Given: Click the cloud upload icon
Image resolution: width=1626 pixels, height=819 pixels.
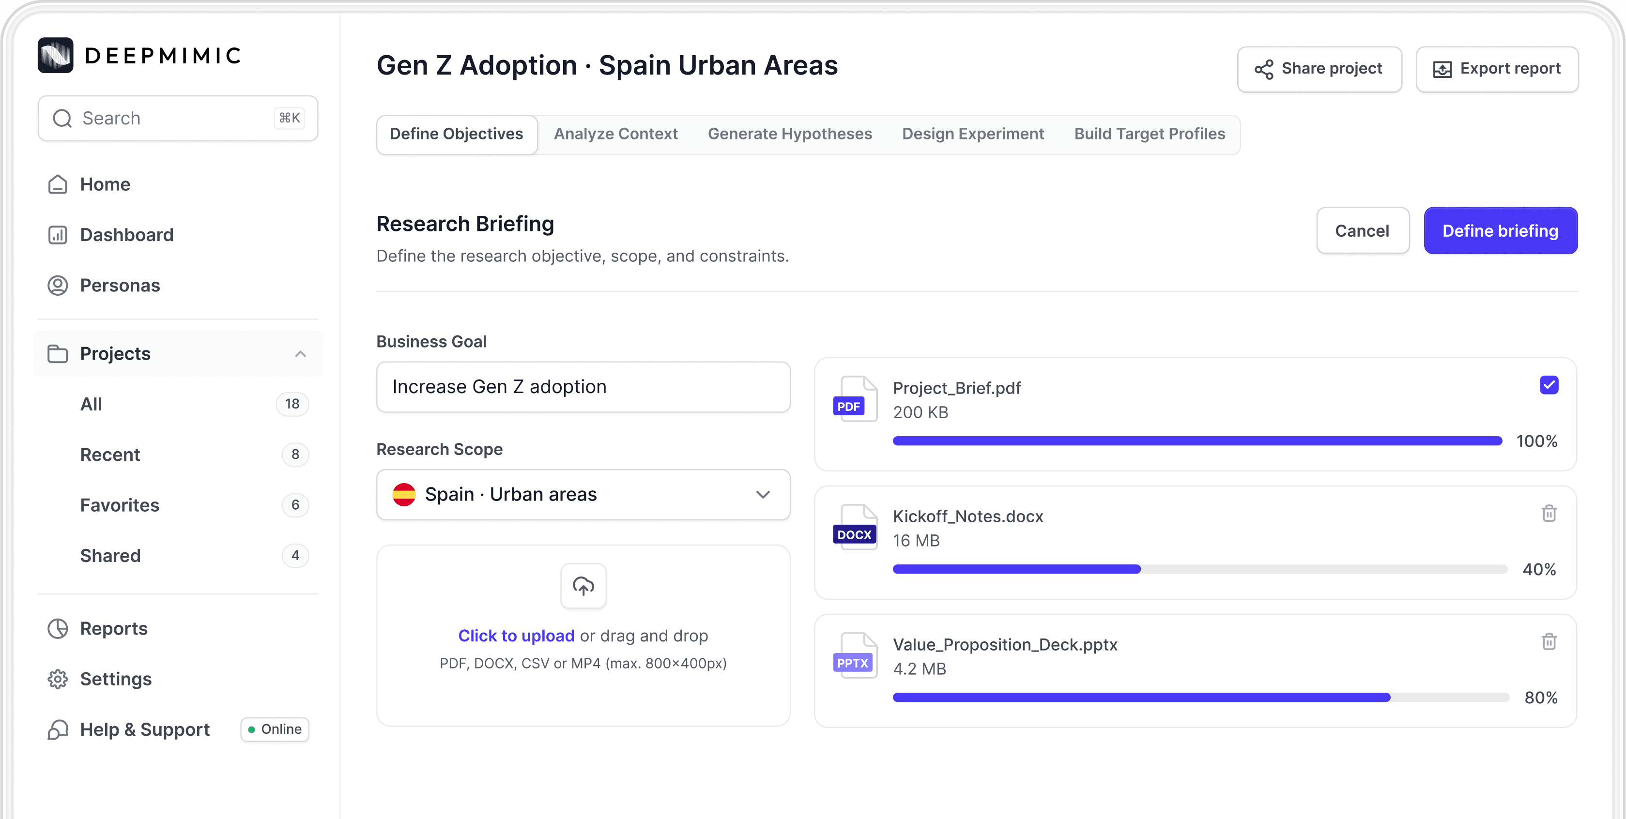Looking at the screenshot, I should [583, 586].
